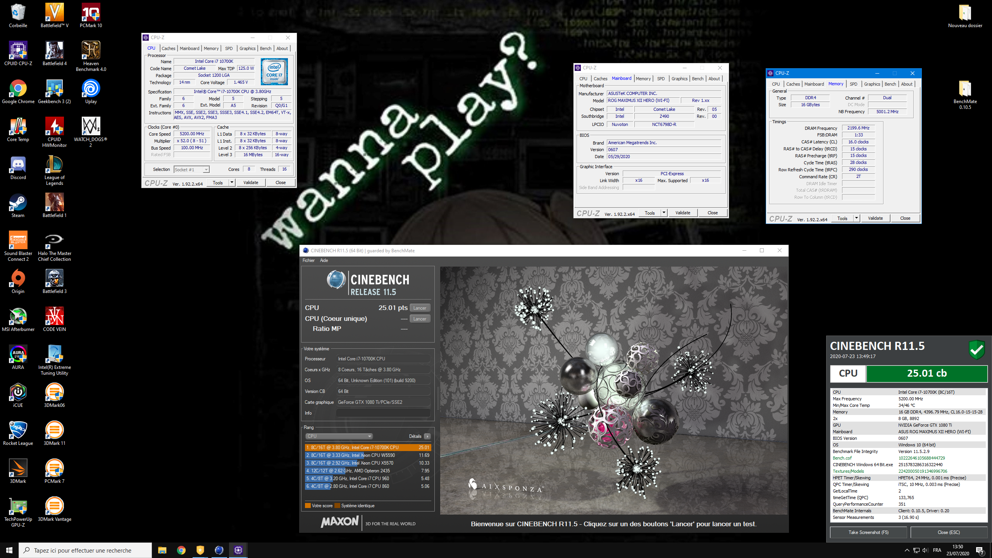The width and height of the screenshot is (992, 558).
Task: Click Validate in Memory CPU-Z window
Action: (875, 218)
